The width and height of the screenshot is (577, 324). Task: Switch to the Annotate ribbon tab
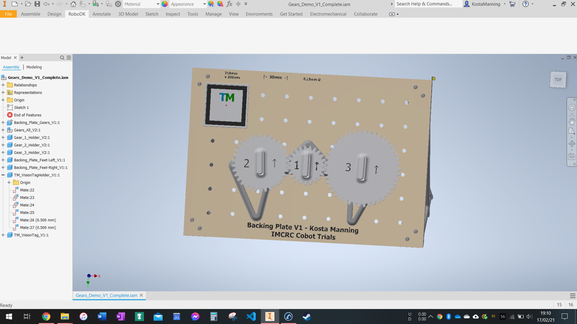[101, 14]
